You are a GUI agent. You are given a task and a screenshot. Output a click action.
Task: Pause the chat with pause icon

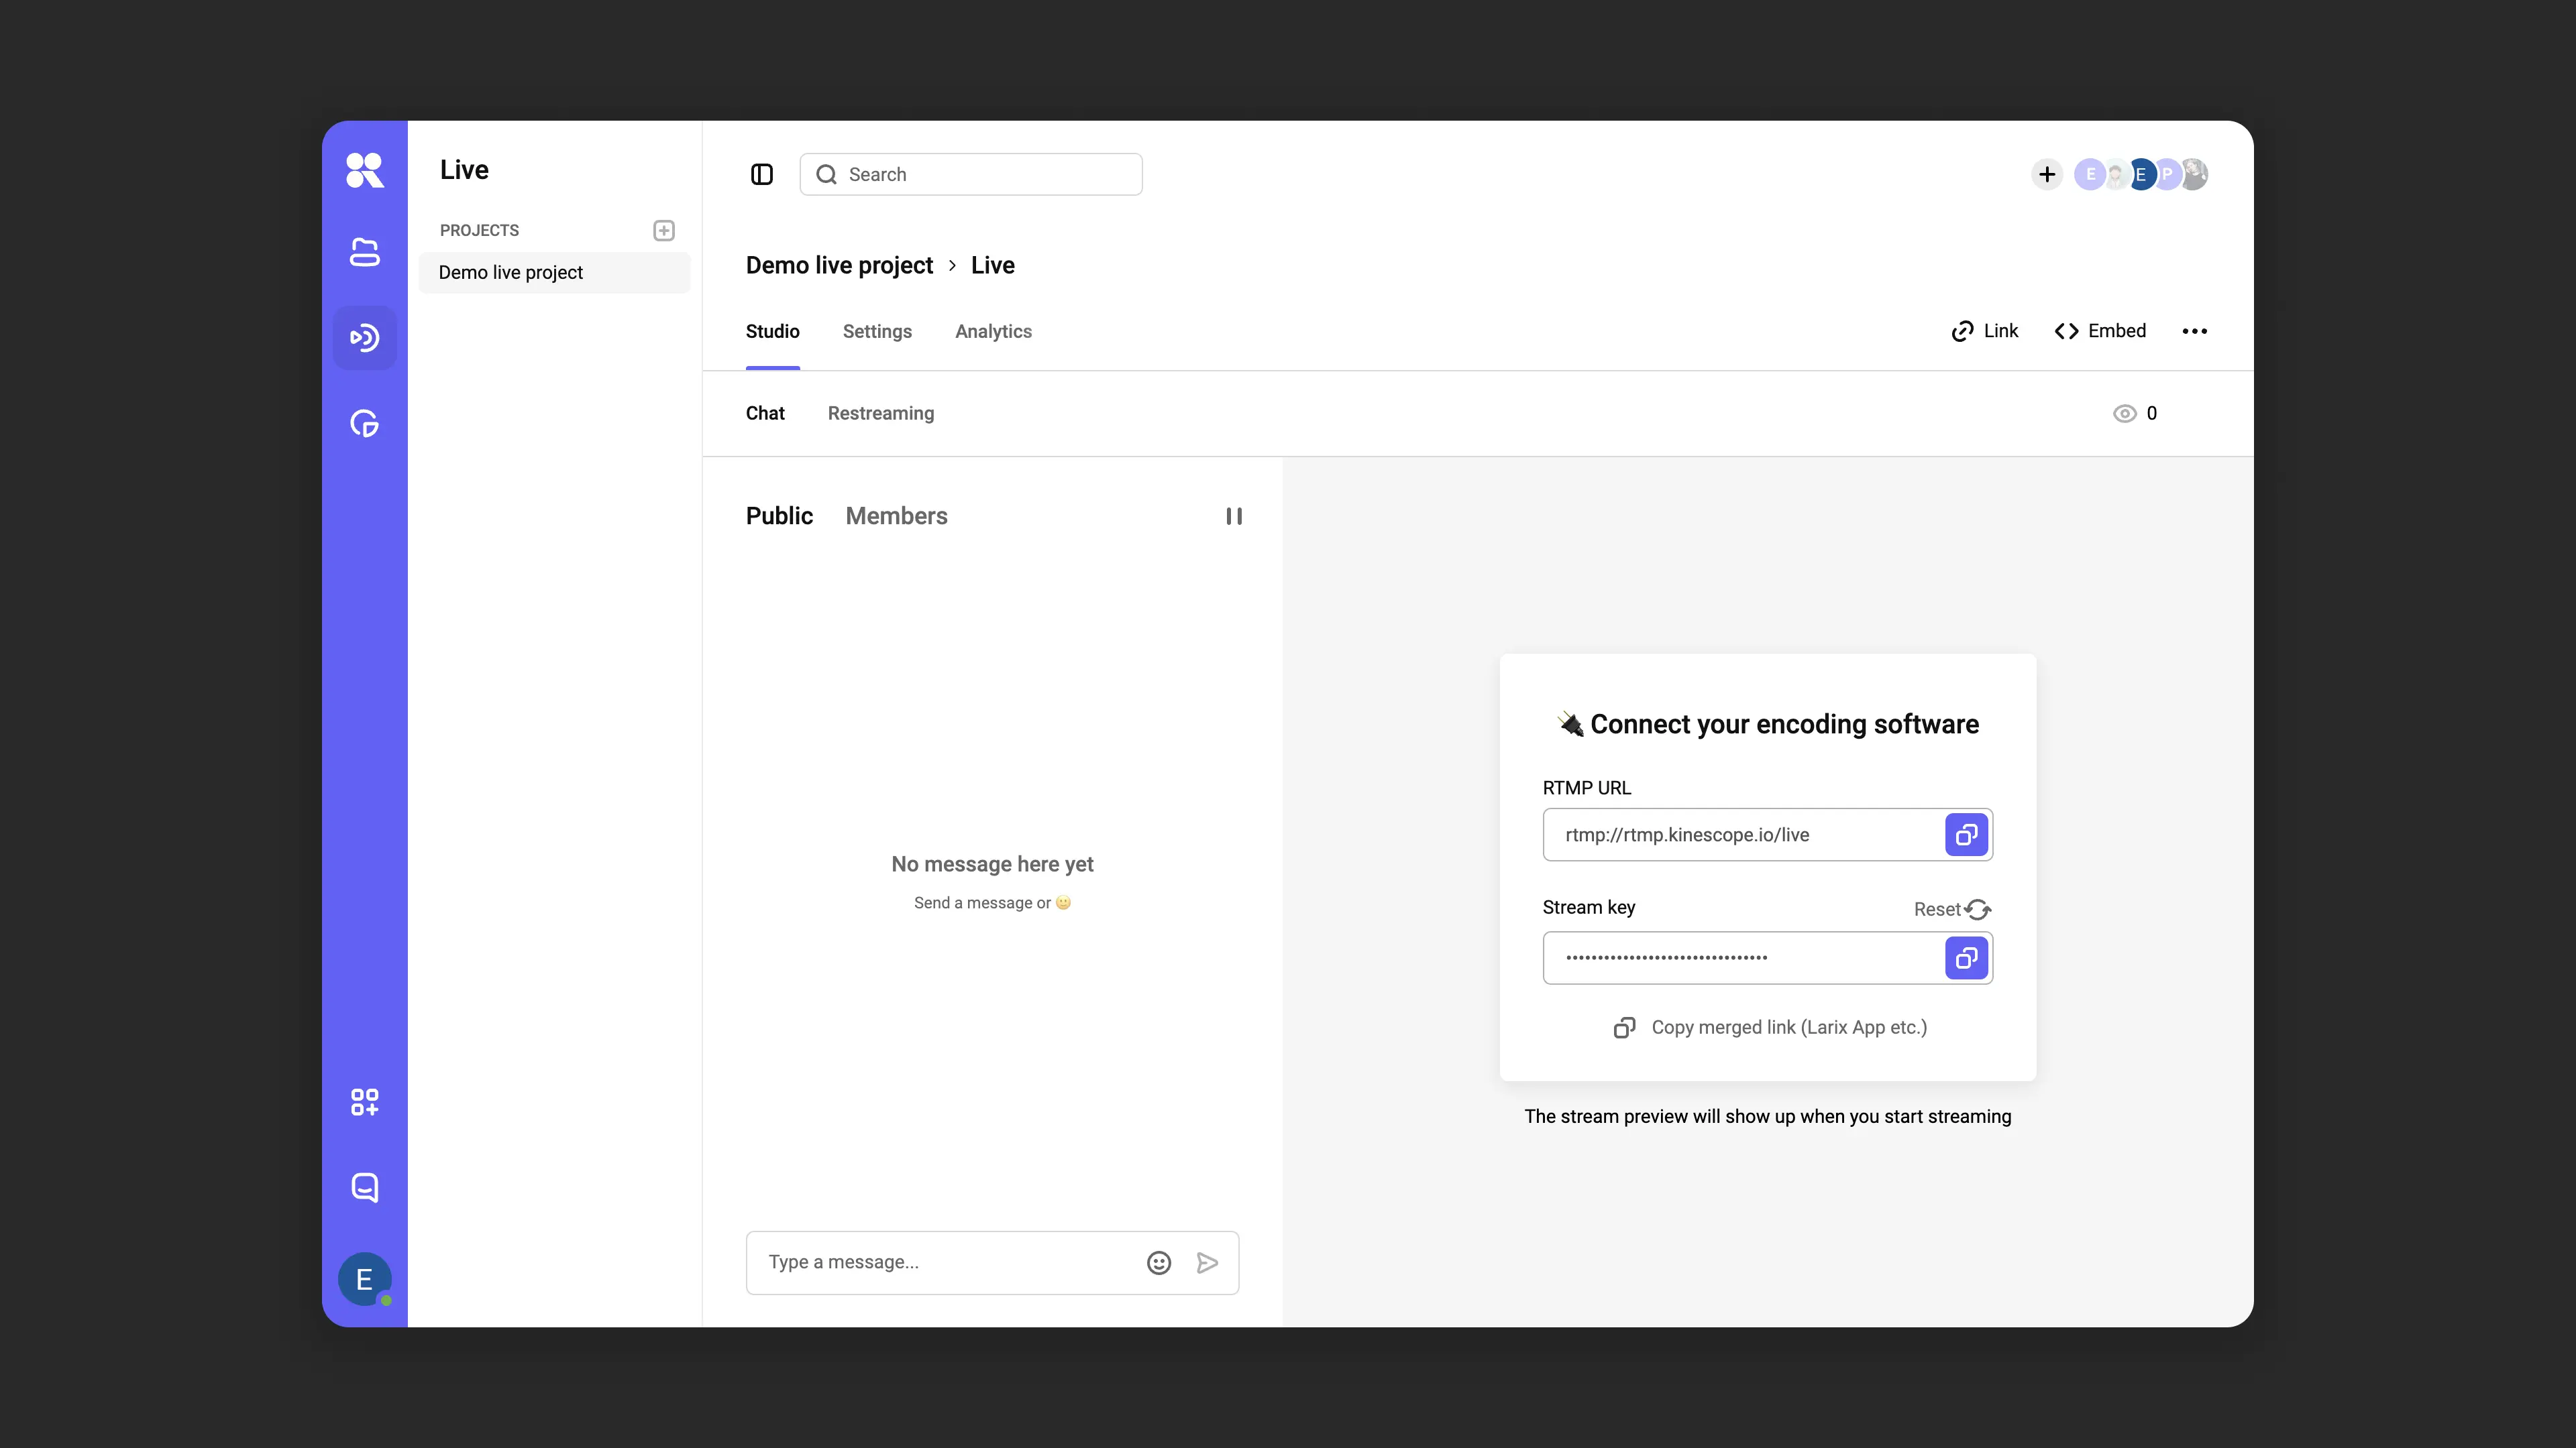(x=1234, y=517)
